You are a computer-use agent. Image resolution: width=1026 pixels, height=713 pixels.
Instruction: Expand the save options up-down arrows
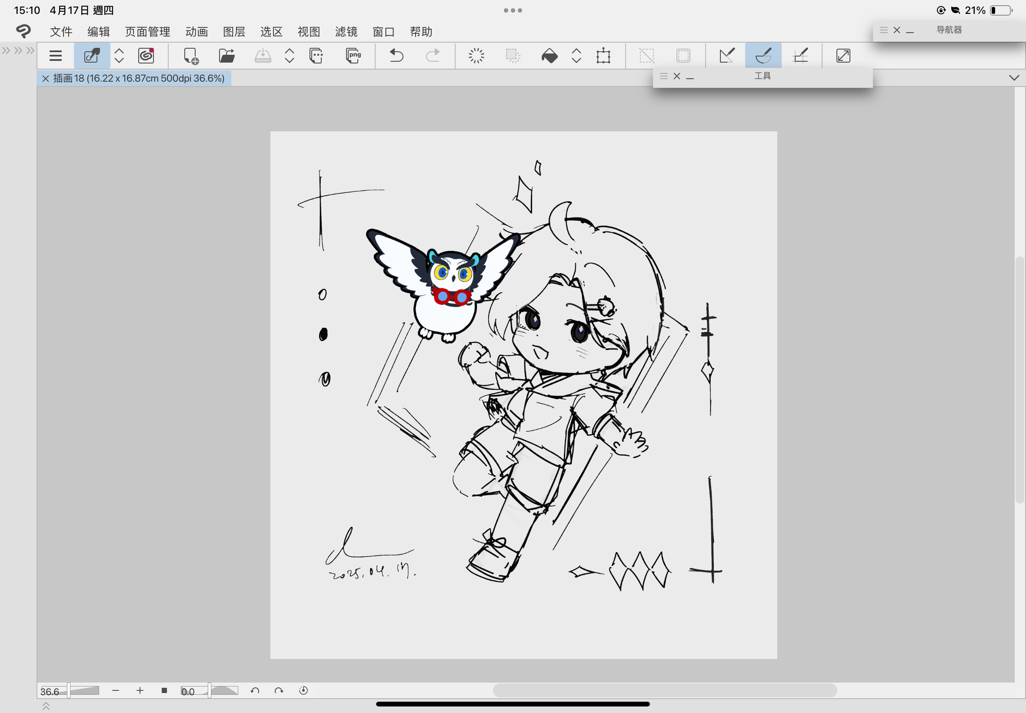290,56
